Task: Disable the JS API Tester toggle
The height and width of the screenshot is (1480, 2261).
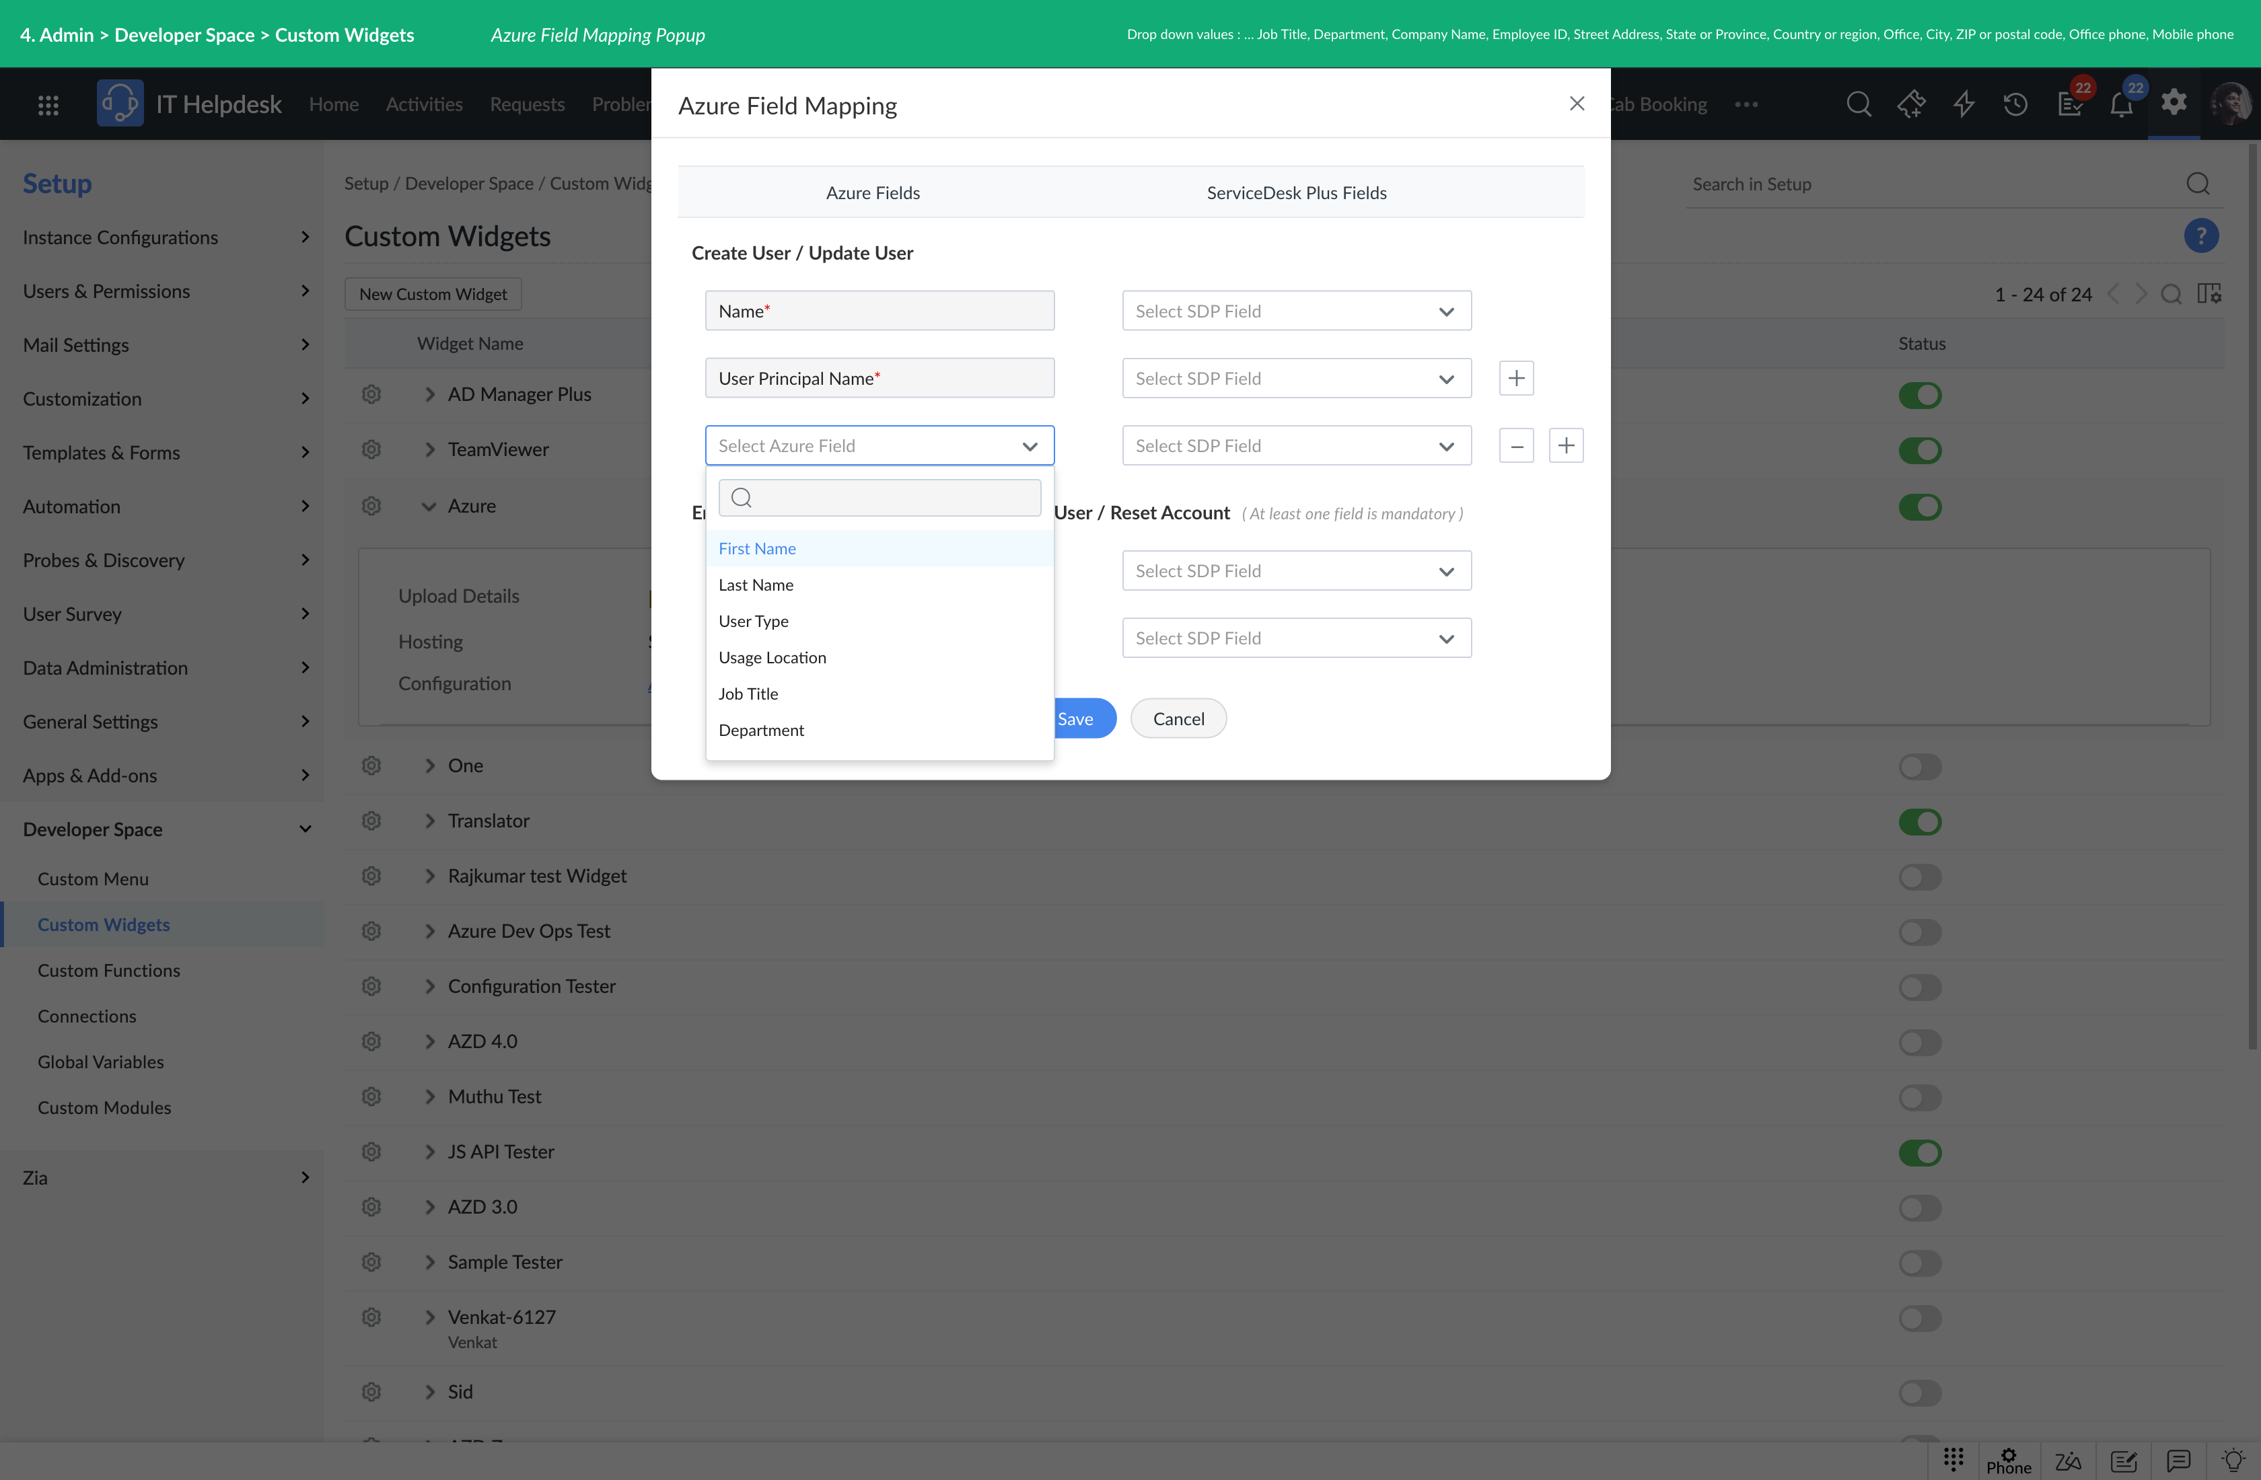Action: click(x=1920, y=1152)
